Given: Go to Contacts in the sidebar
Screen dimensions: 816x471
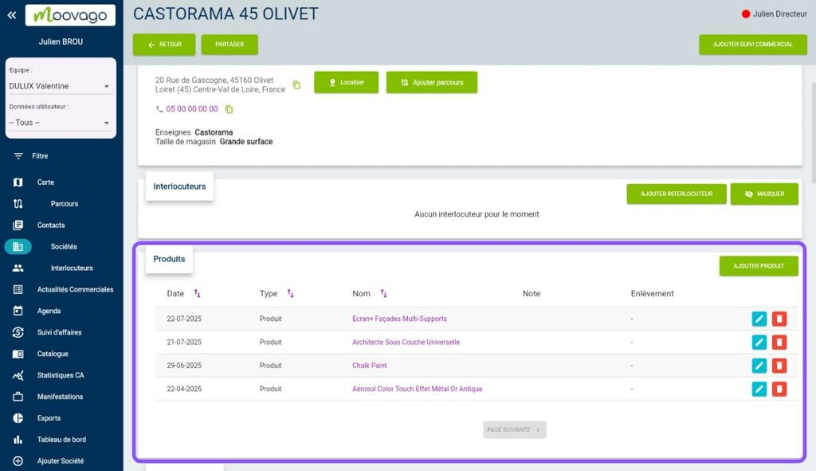Looking at the screenshot, I should pyautogui.click(x=51, y=225).
